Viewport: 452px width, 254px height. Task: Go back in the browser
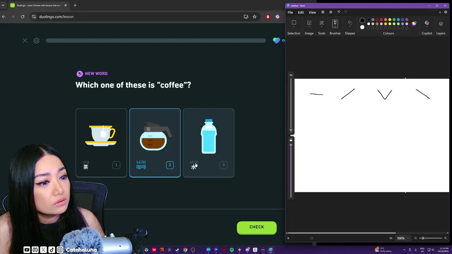[x=4, y=17]
